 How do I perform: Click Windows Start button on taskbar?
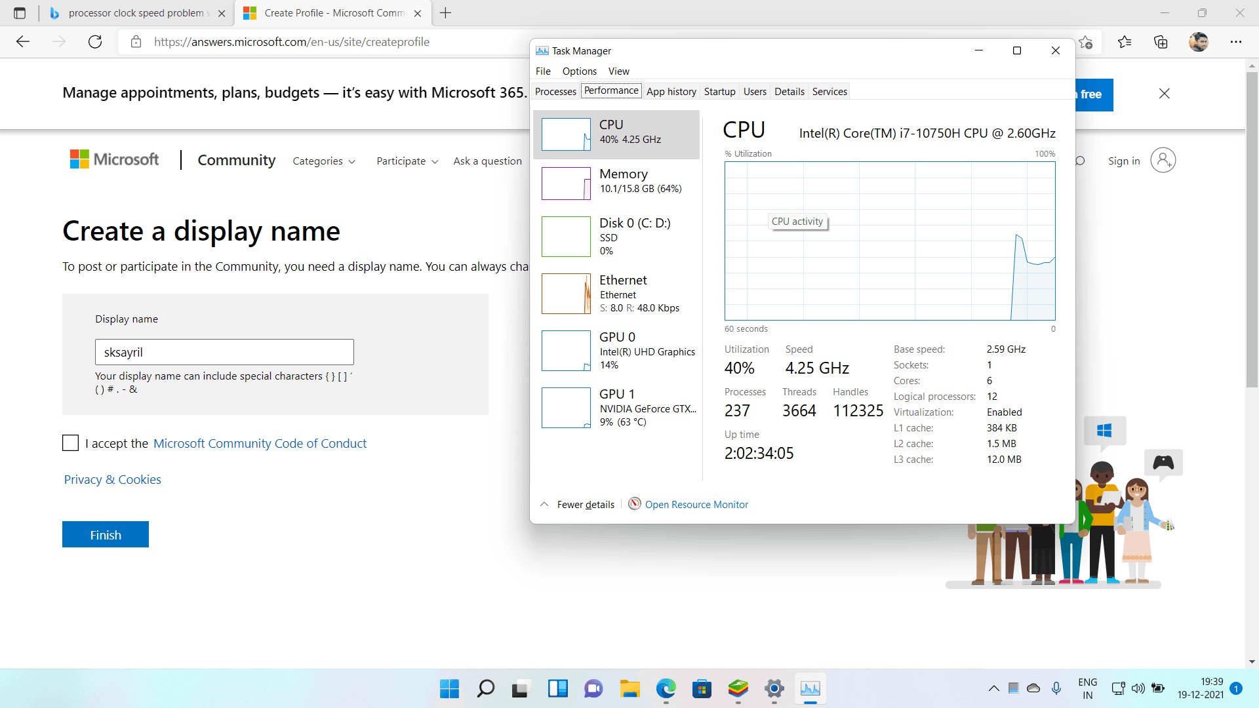(449, 688)
